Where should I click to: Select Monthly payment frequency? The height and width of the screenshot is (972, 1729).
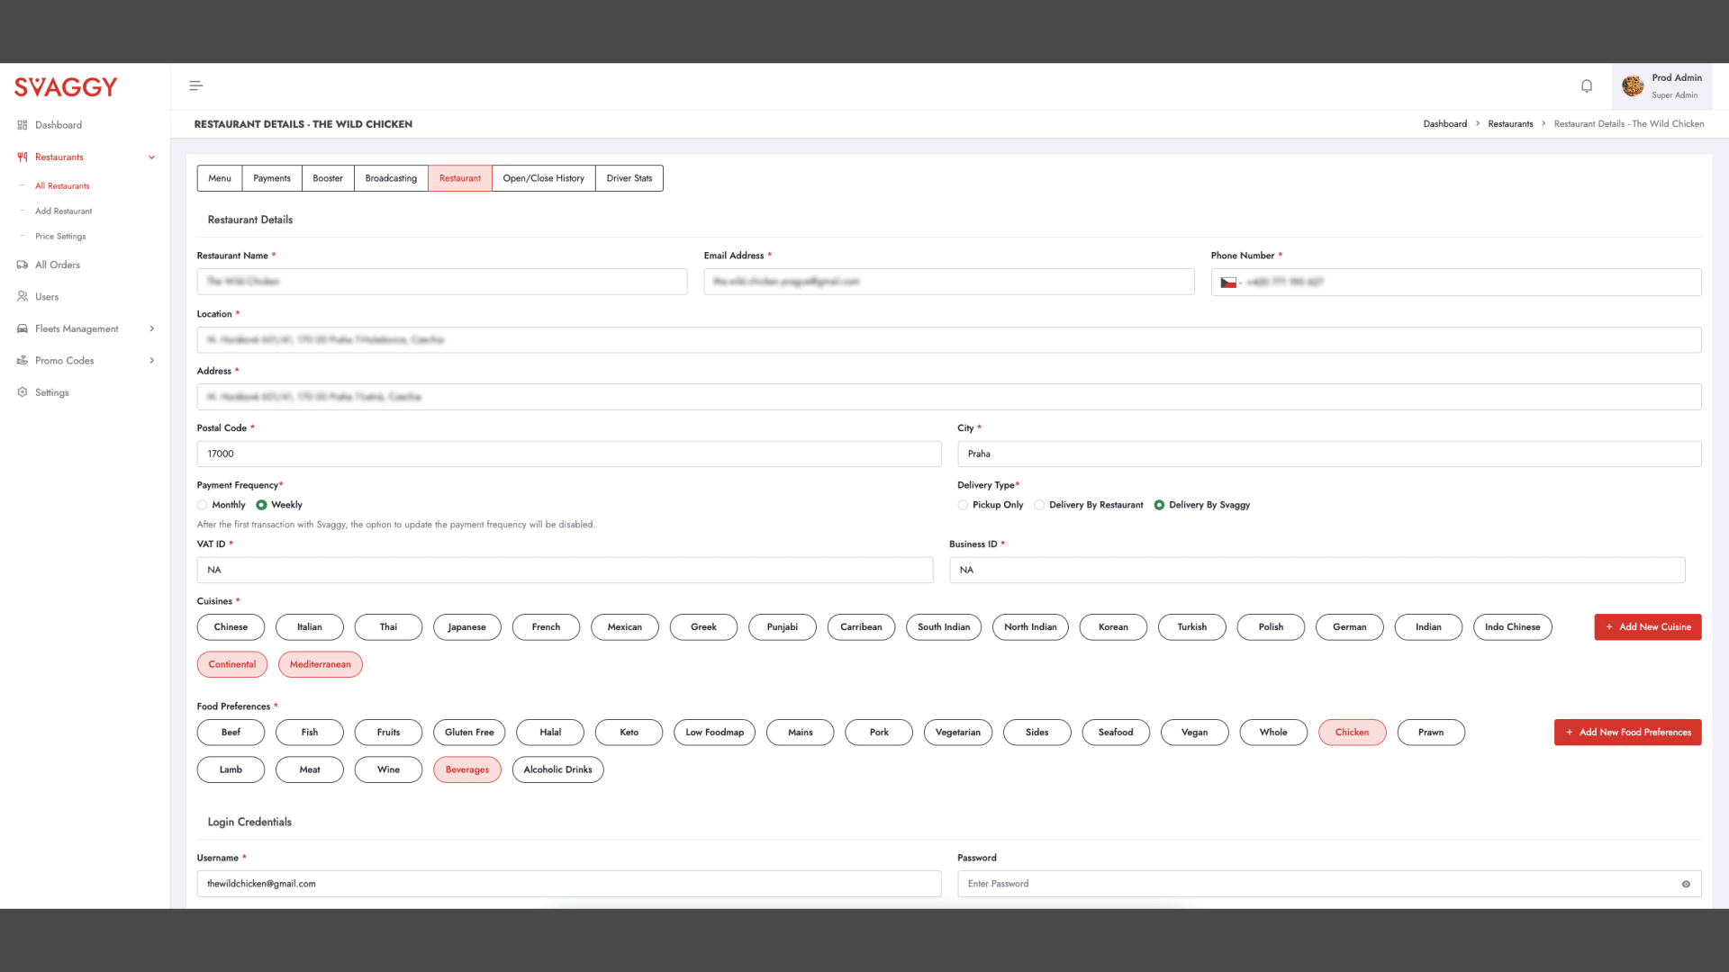pyautogui.click(x=203, y=505)
